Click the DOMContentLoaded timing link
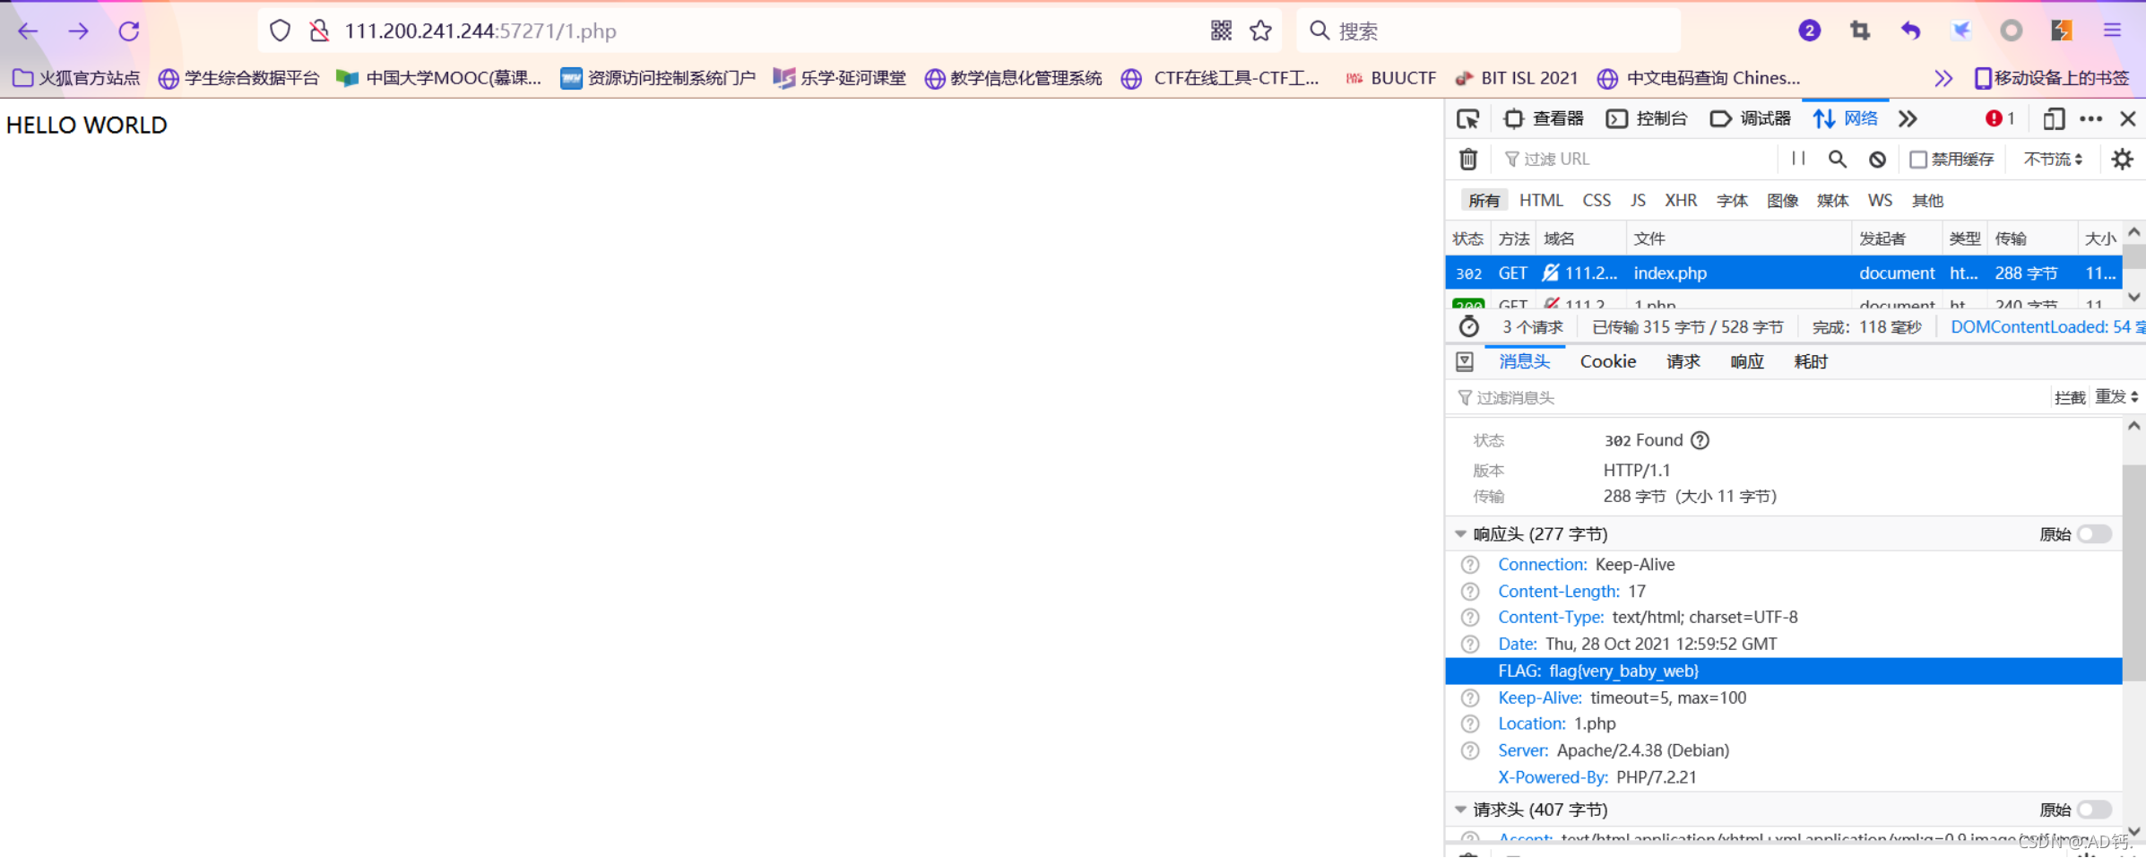The height and width of the screenshot is (858, 2146). [2044, 326]
